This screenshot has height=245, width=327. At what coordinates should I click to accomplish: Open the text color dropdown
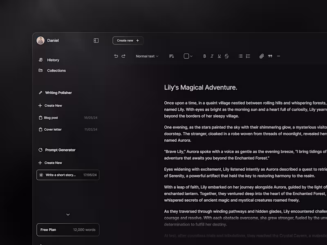pos(188,56)
